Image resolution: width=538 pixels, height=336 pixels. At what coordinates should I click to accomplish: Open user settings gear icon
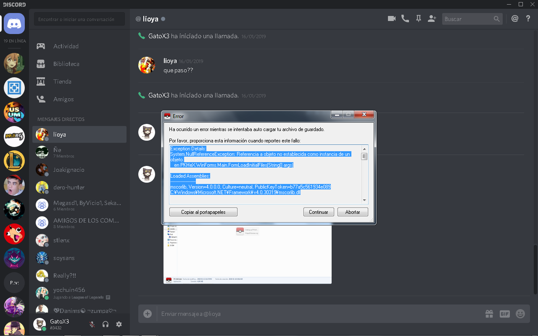pyautogui.click(x=119, y=324)
